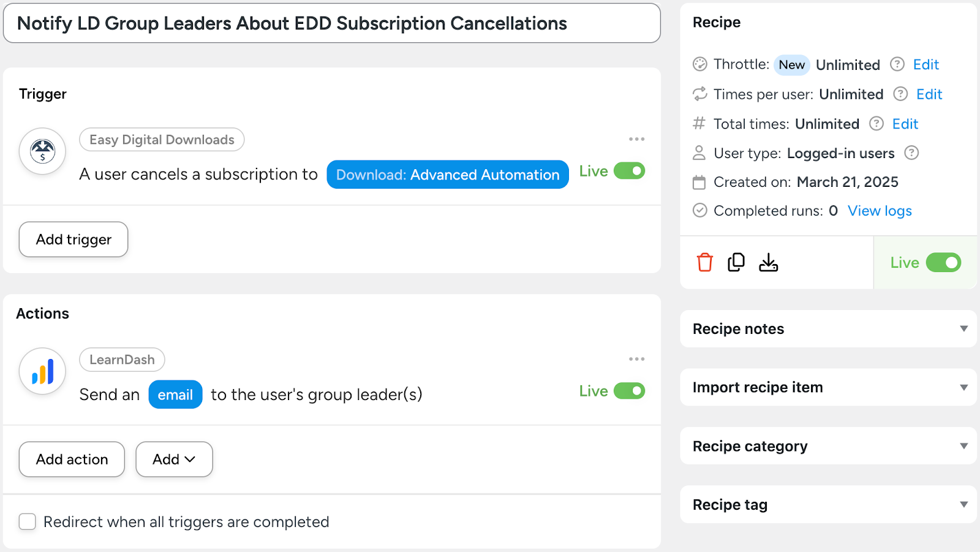The image size is (980, 552).
Task: Click the duplicate recipe copy icon
Action: point(736,262)
